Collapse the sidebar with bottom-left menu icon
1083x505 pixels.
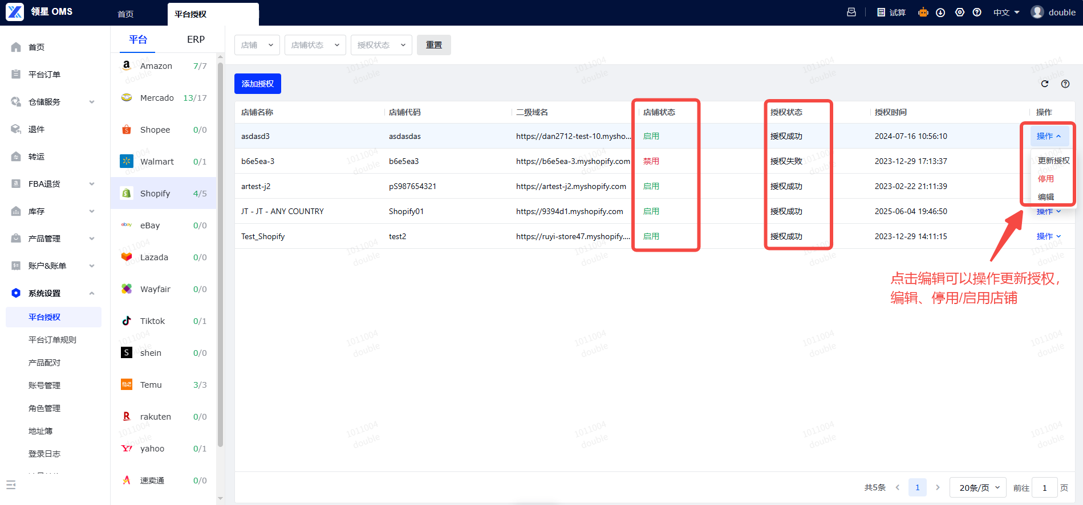point(11,485)
